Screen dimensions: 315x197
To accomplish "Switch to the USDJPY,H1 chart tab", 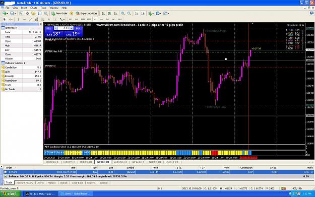I will point(86,162).
